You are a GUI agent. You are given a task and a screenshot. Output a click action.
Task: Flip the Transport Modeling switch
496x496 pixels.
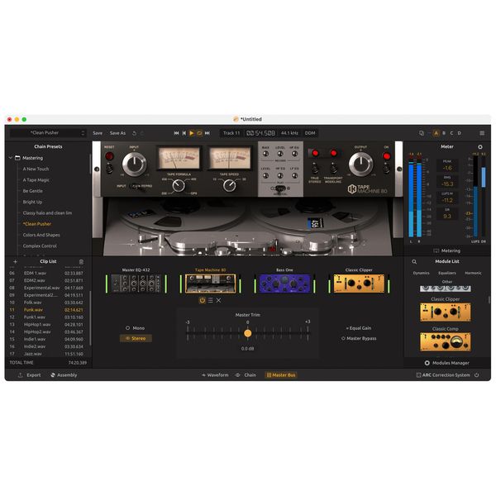click(x=333, y=169)
